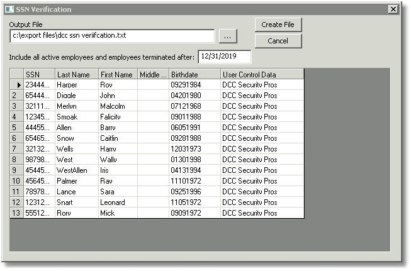The height and width of the screenshot is (271, 411).
Task: Select the current row arrow indicator
Action: tap(17, 85)
